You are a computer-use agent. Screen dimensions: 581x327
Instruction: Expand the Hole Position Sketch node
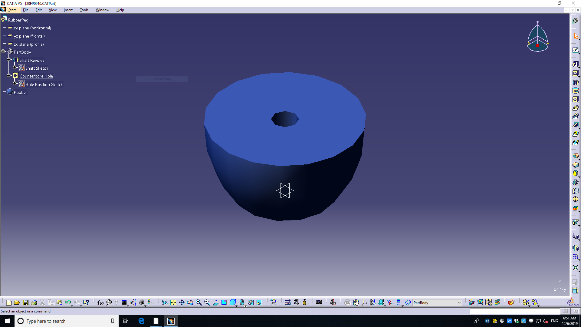[15, 83]
